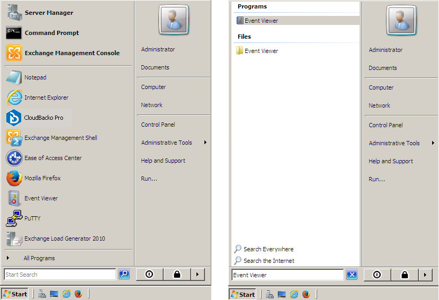
Task: Open Ease of Access Center icon
Action: tap(14, 158)
